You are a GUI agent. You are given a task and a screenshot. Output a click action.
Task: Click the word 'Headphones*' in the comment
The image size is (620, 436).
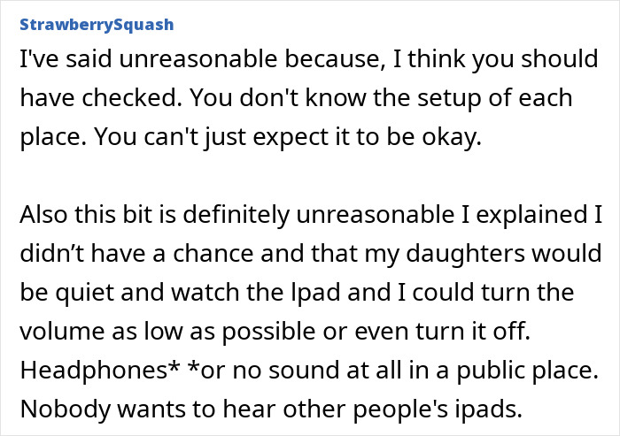pos(100,371)
